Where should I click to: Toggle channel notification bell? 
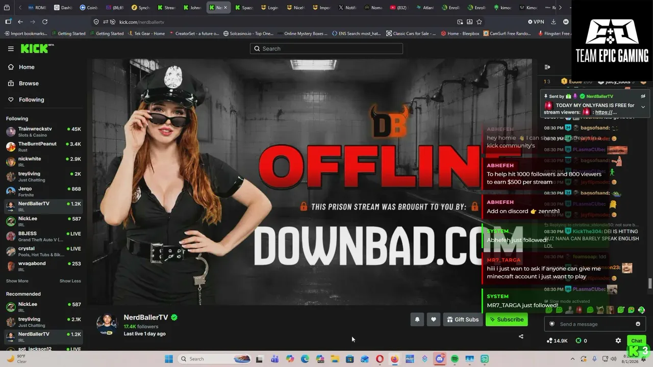pyautogui.click(x=417, y=320)
